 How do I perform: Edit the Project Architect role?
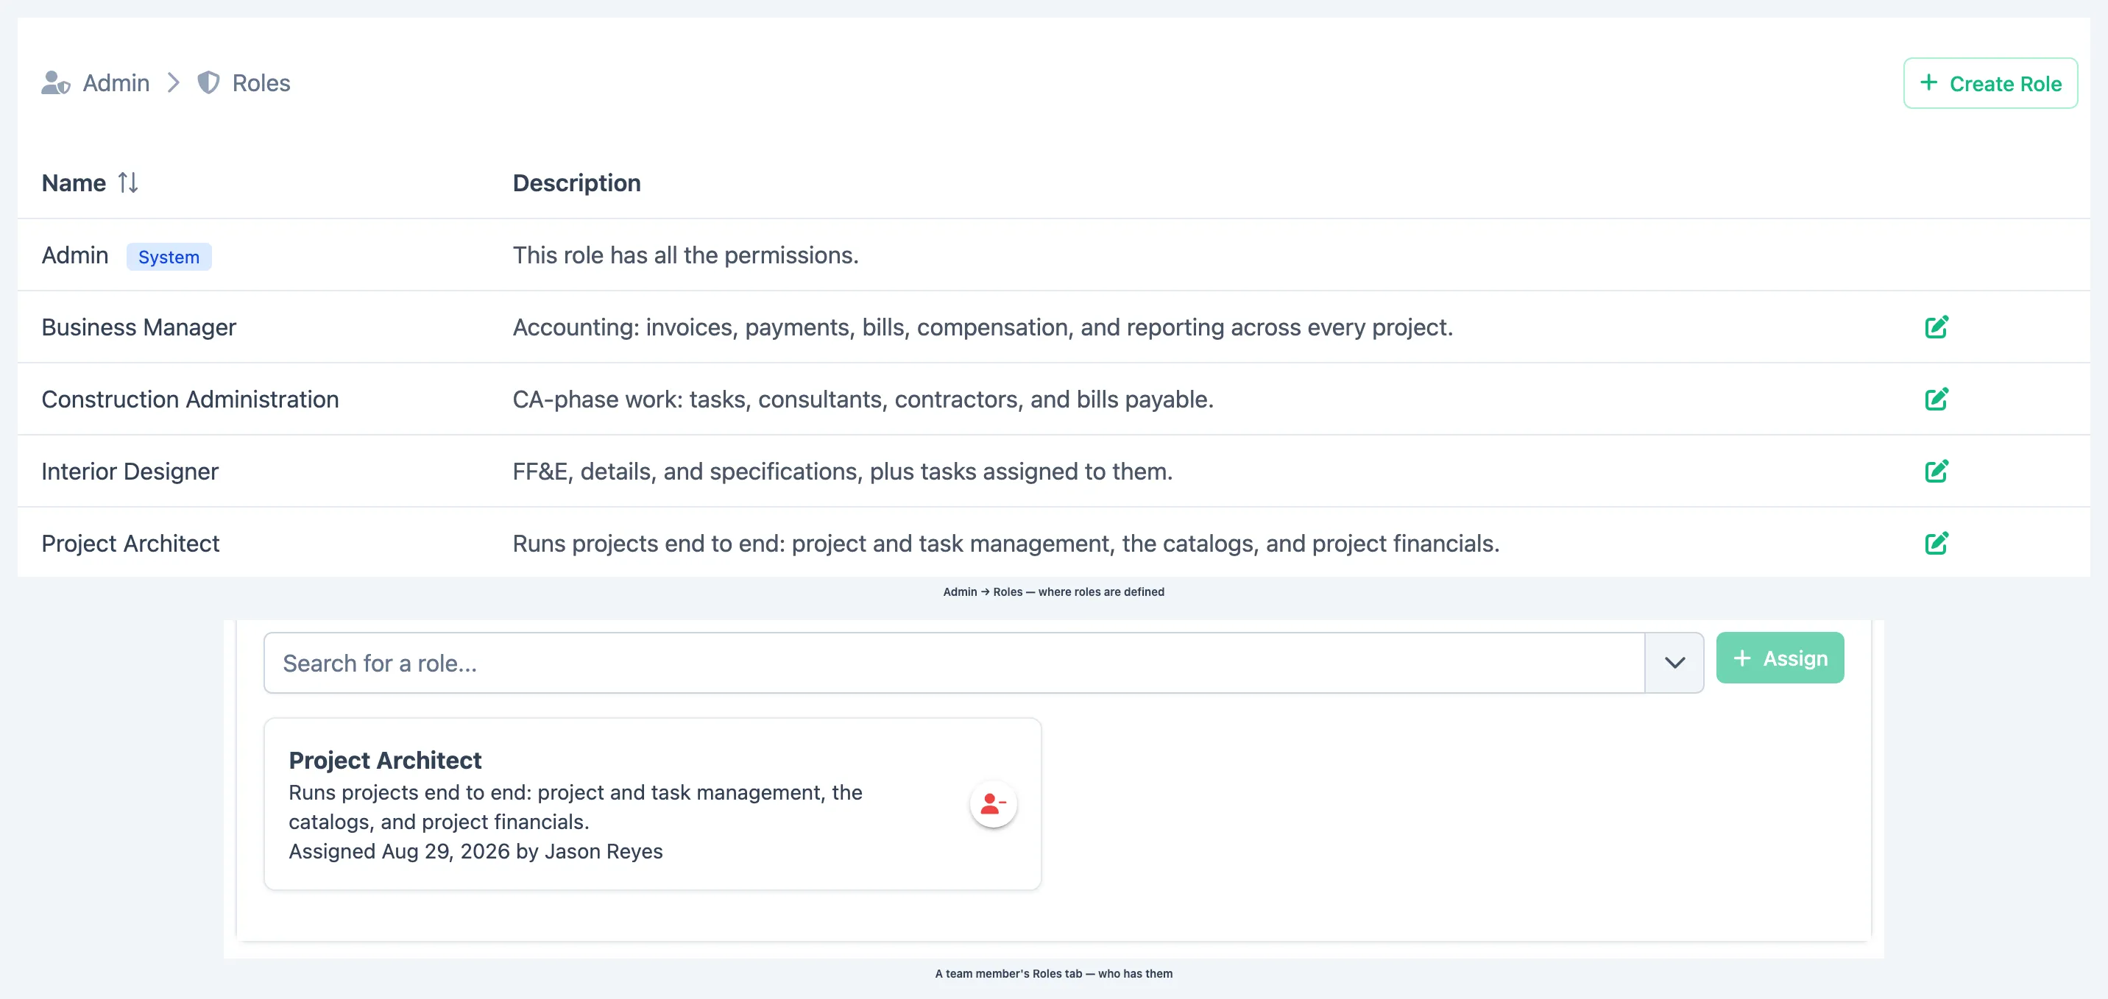coord(1937,544)
